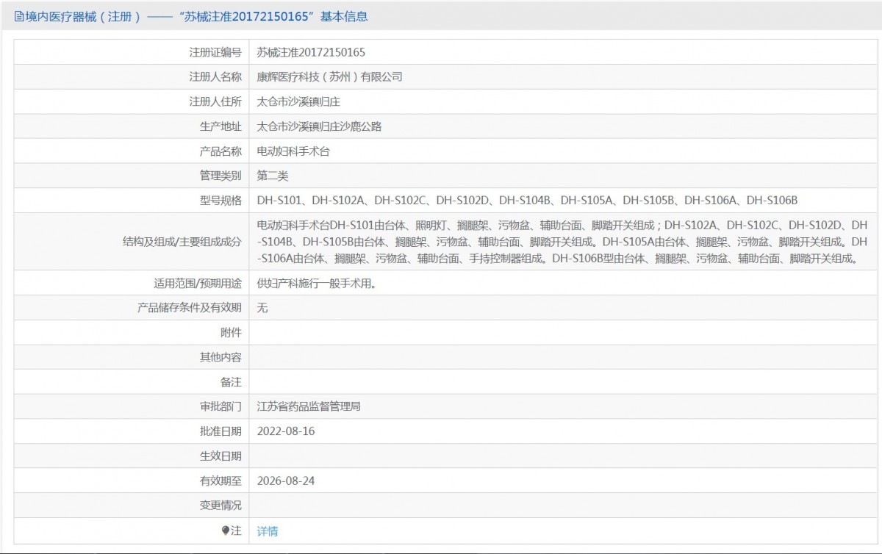Open the 详情 details link
This screenshot has width=882, height=554.
point(268,530)
